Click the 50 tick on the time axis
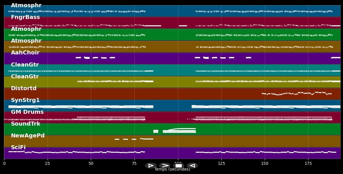343x174 pixels. [x=91, y=163]
